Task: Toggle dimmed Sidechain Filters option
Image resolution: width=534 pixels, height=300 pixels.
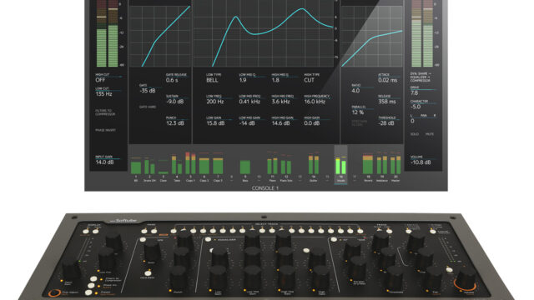Action: (x=360, y=122)
